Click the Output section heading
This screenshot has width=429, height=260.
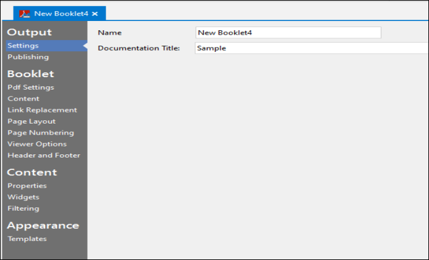pyautogui.click(x=29, y=32)
